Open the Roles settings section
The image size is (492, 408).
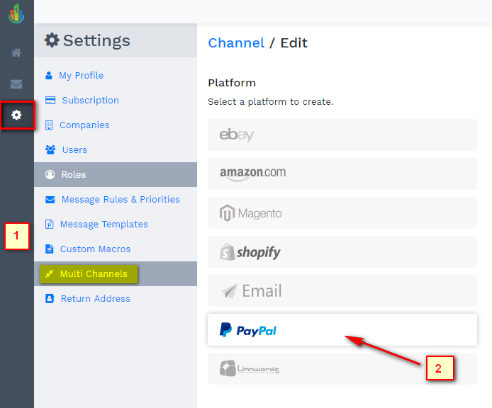click(x=74, y=174)
